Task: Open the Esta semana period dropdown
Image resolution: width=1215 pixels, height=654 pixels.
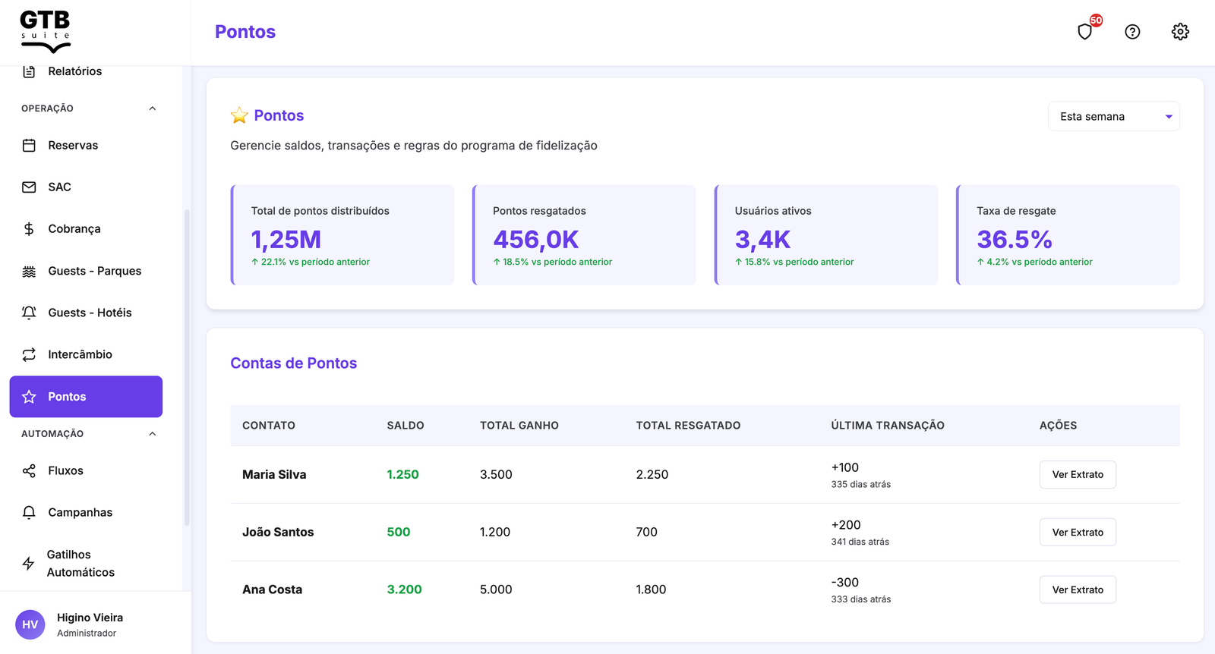Action: pyautogui.click(x=1113, y=117)
